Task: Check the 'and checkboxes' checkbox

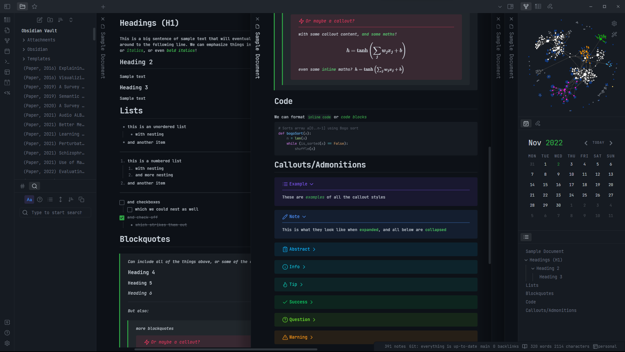Action: tap(122, 202)
